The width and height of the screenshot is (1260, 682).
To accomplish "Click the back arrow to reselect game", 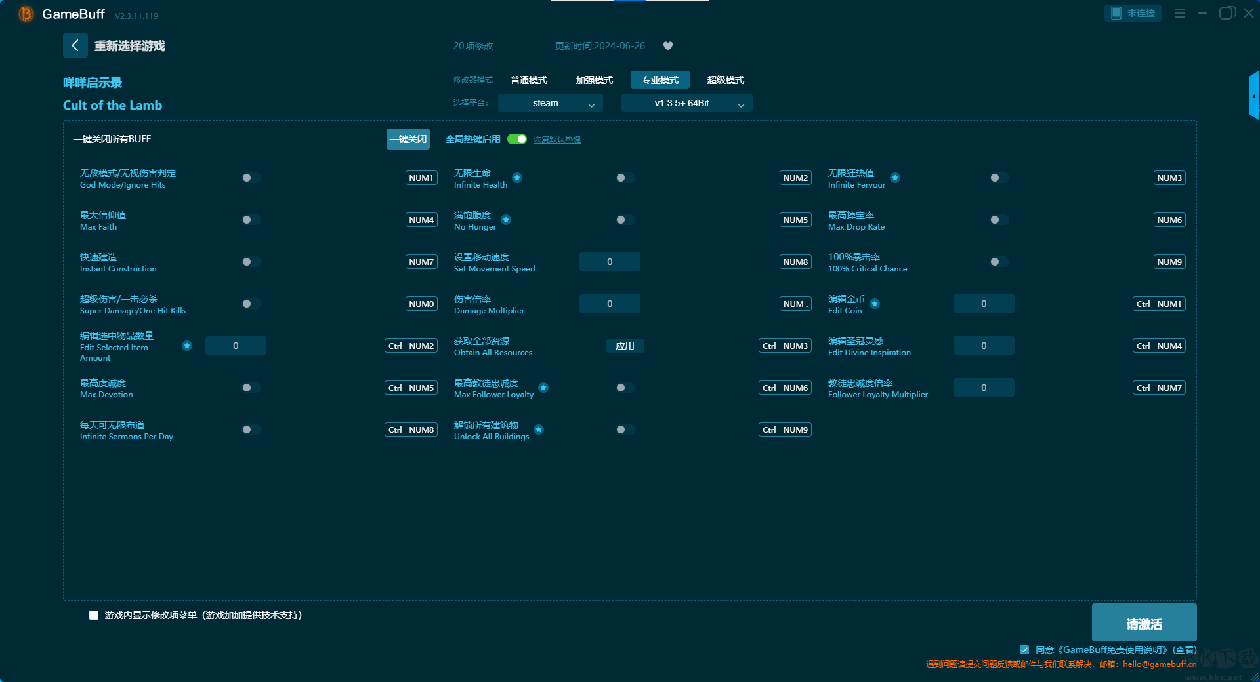I will pos(75,45).
